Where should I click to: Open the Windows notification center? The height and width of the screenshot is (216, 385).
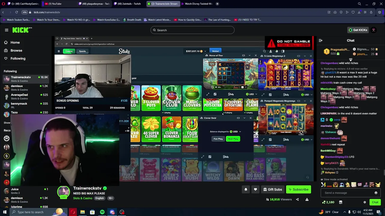(379, 212)
